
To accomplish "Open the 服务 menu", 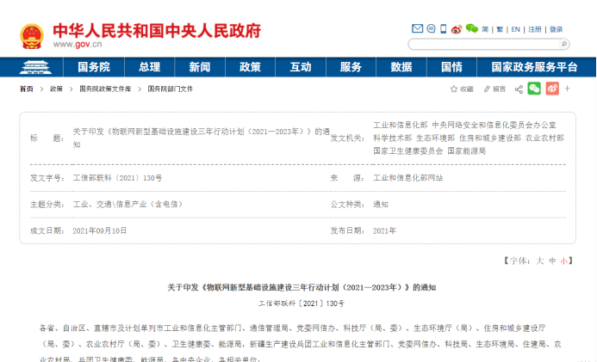I will tap(351, 67).
